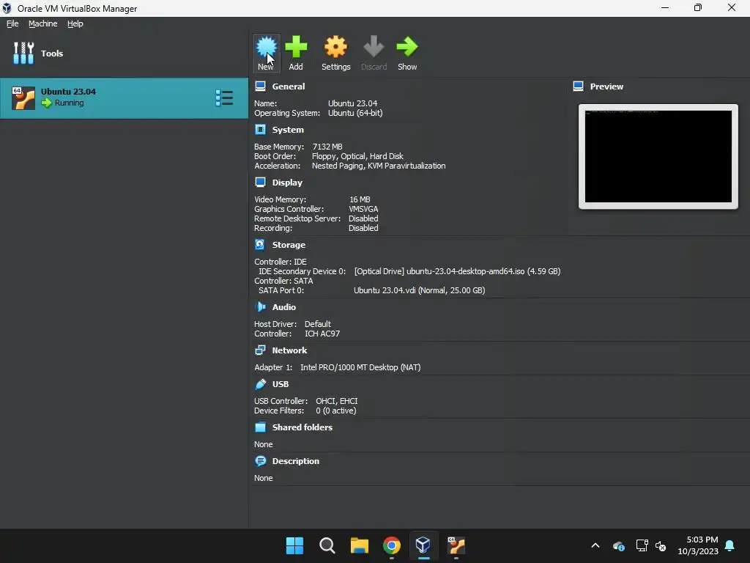750x563 pixels.
Task: Click the ubuntu-23.04-desktop-amd64.iso optical drive text
Action: tap(457, 271)
